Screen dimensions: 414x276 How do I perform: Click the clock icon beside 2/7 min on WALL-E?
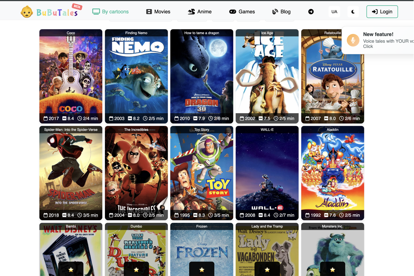276,215
